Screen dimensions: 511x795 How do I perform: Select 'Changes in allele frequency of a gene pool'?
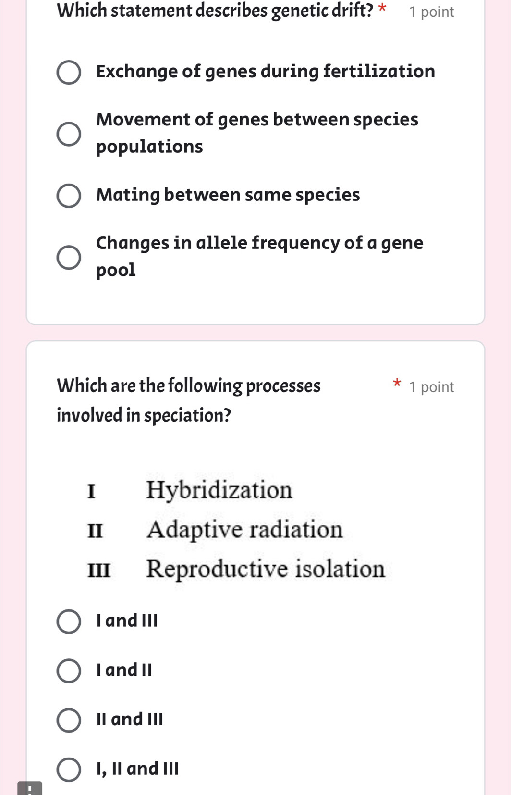coord(69,256)
